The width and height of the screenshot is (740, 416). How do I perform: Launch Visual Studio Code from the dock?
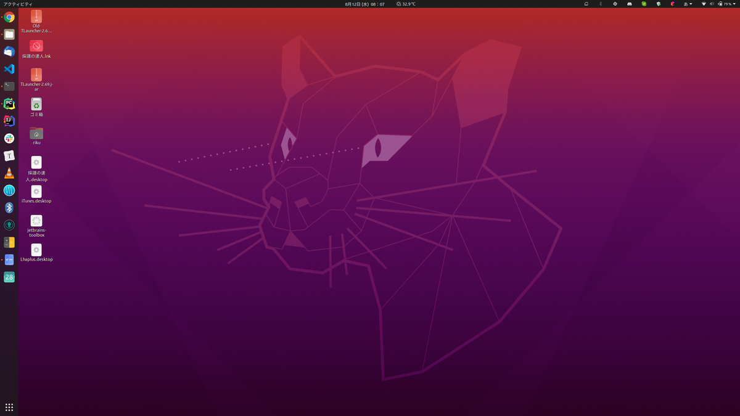coord(9,69)
